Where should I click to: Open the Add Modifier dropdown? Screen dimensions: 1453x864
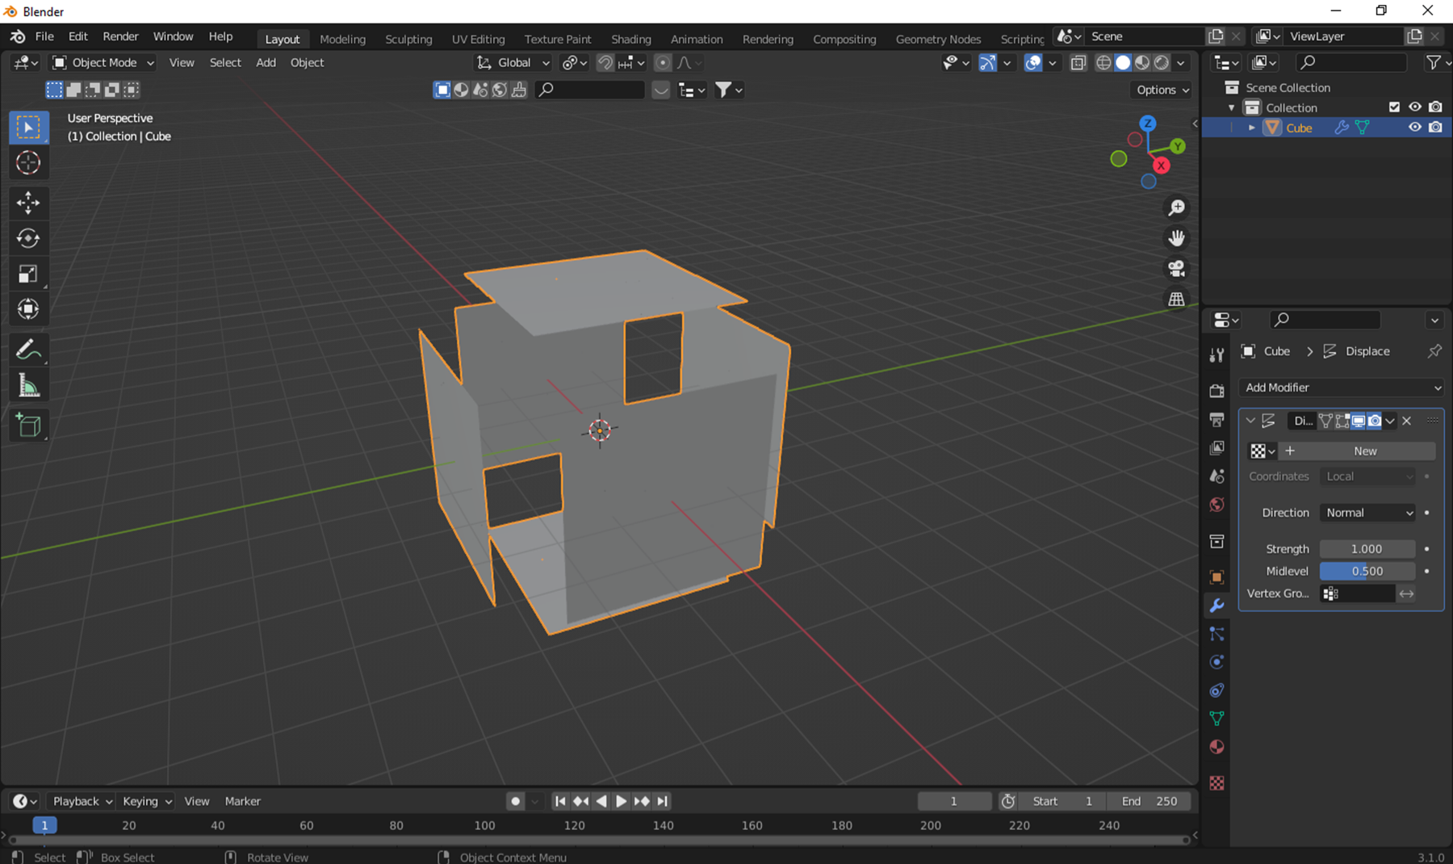1342,388
